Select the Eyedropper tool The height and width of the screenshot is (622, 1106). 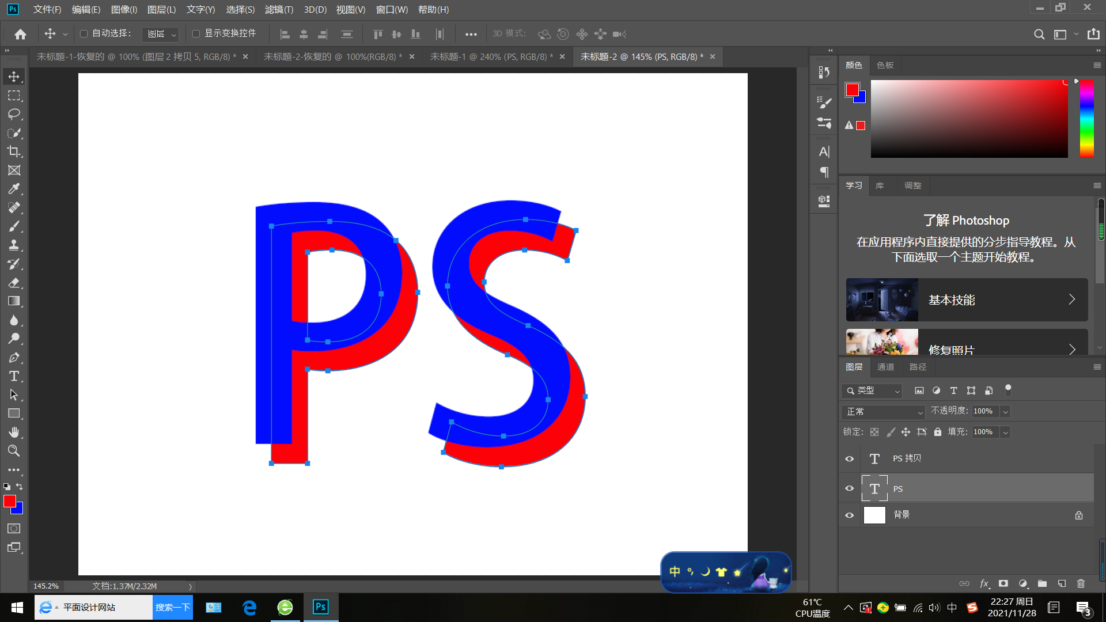14,189
